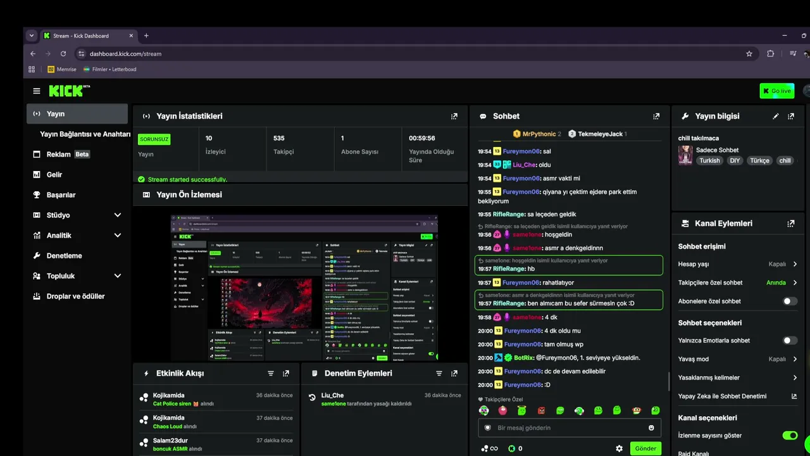Turn off İzlenme sayısını göster

click(x=790, y=436)
